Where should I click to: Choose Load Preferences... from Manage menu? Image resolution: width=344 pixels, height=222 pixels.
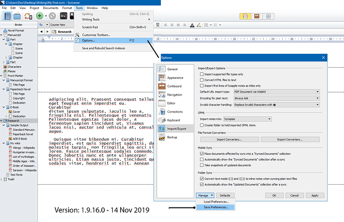click(x=215, y=202)
